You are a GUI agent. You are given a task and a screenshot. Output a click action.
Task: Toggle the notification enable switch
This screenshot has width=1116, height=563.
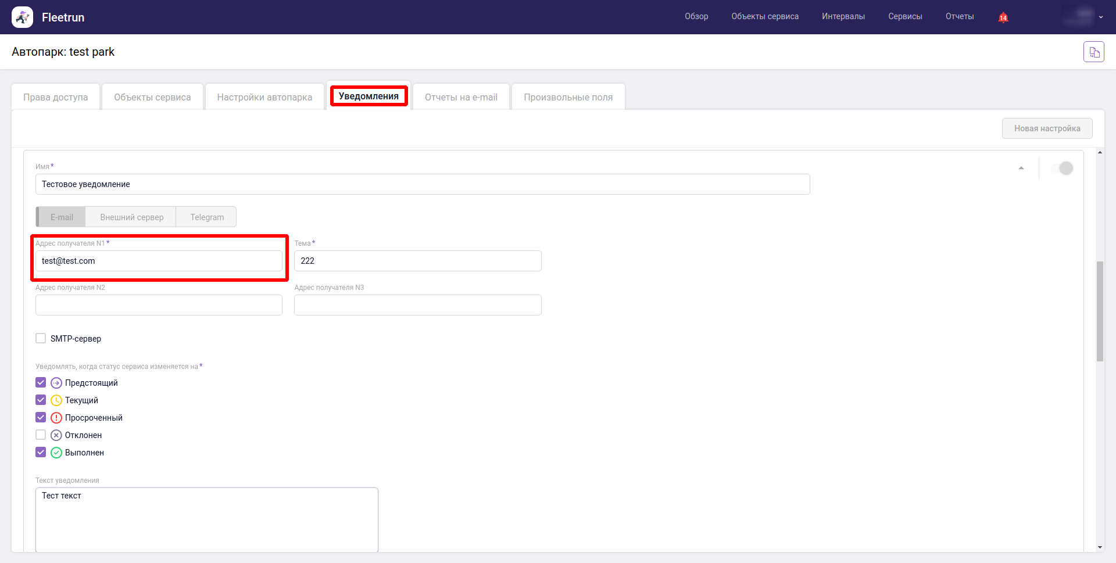tap(1063, 168)
